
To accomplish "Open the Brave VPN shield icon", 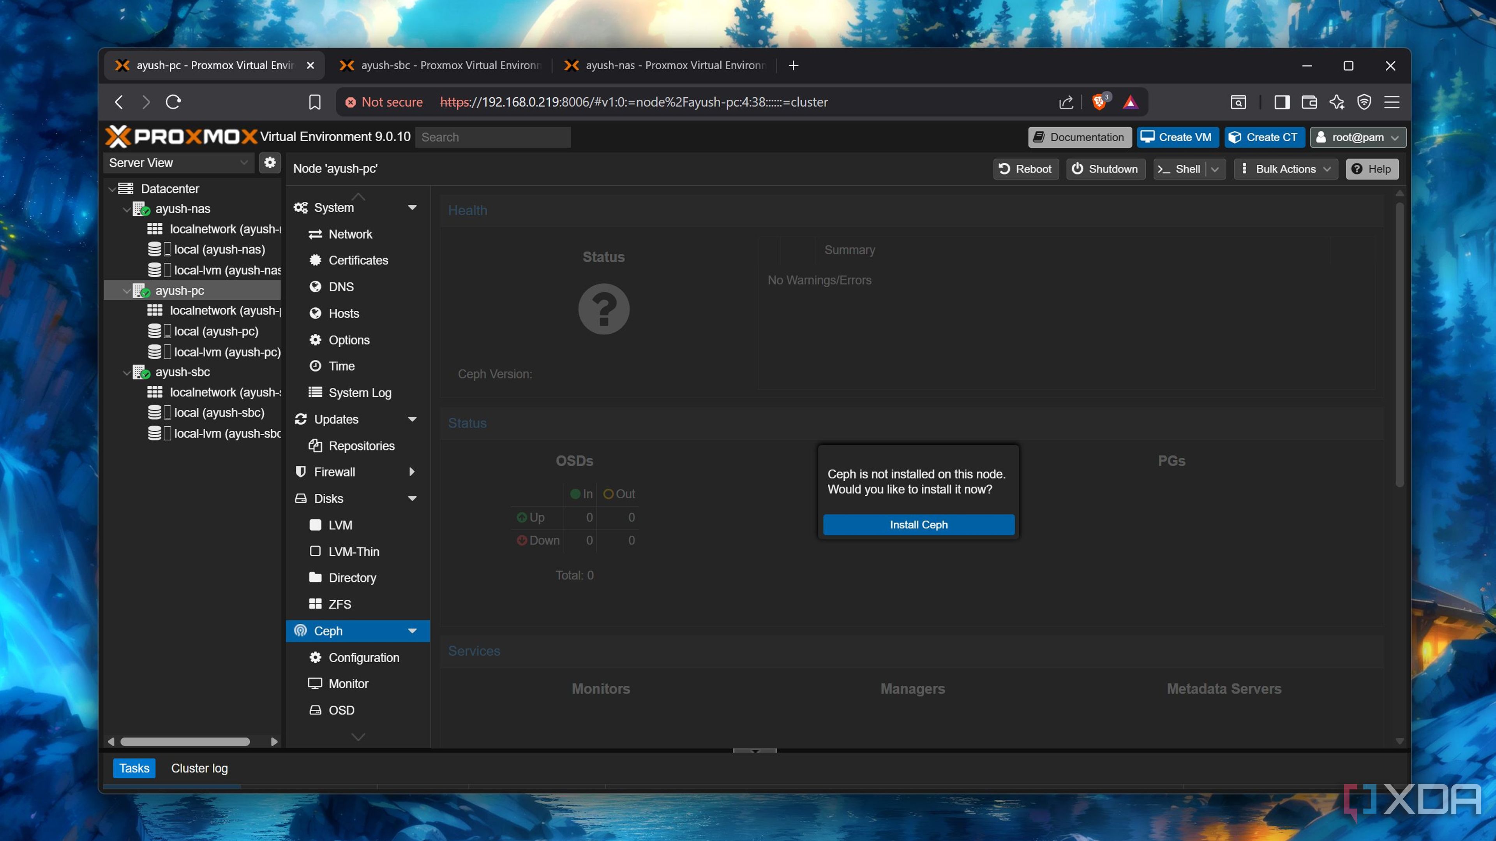I will (x=1364, y=102).
